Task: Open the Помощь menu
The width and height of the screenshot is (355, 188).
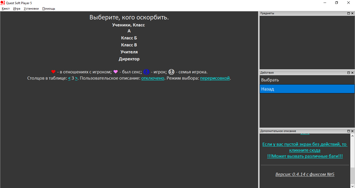Action: (x=49, y=9)
